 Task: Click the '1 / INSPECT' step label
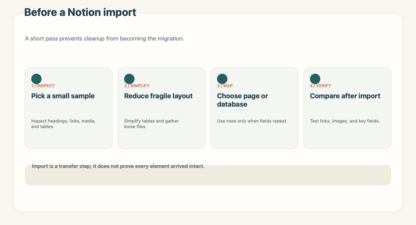[43, 86]
